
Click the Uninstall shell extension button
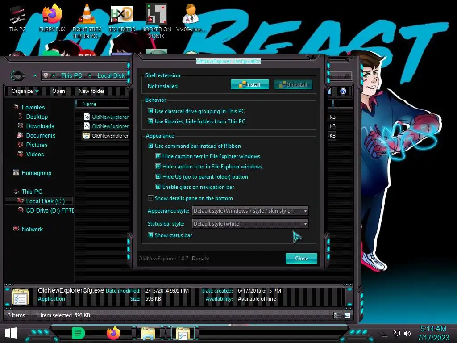pyautogui.click(x=293, y=84)
